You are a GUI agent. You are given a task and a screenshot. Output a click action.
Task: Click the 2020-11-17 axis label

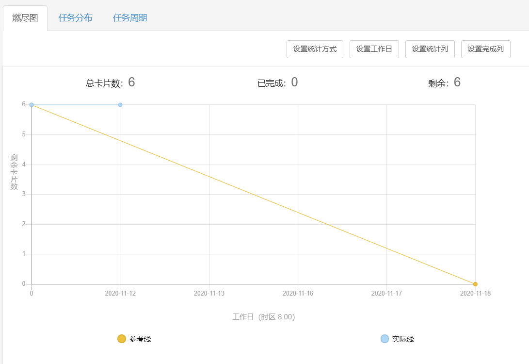(386, 294)
